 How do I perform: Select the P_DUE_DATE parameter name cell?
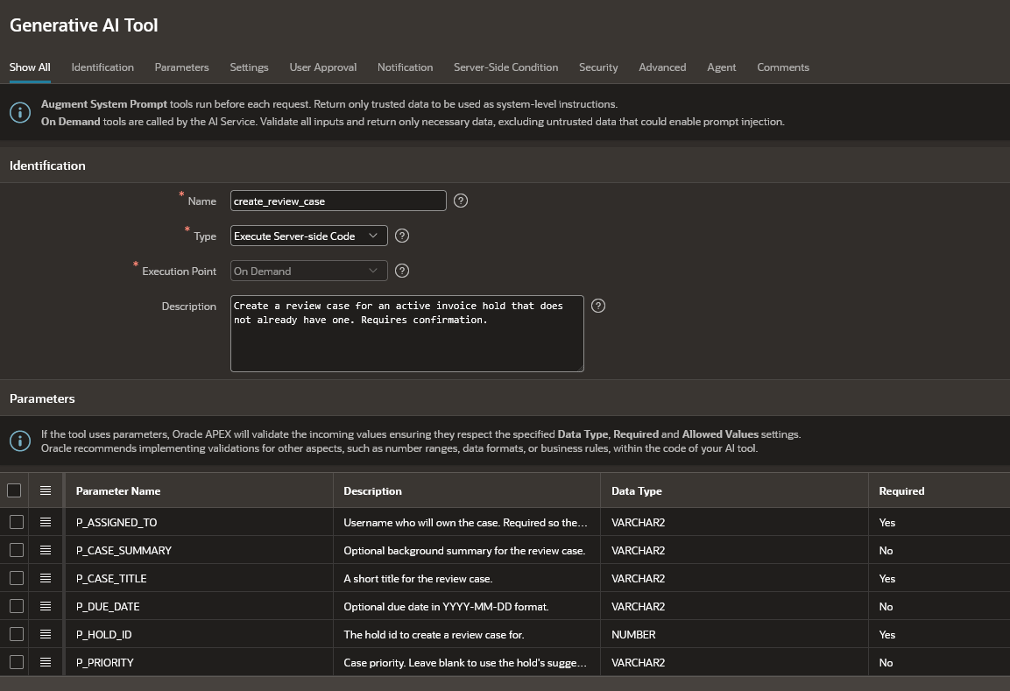coord(198,606)
